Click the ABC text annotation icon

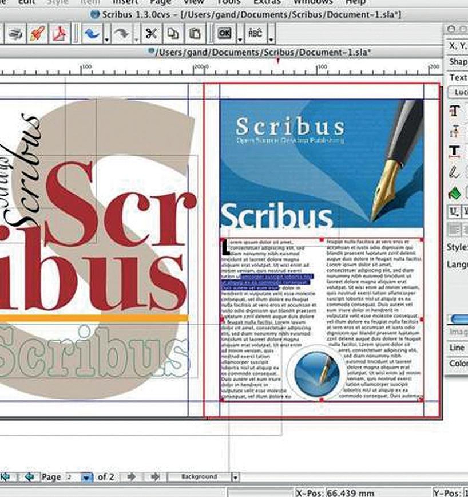pyautogui.click(x=255, y=33)
